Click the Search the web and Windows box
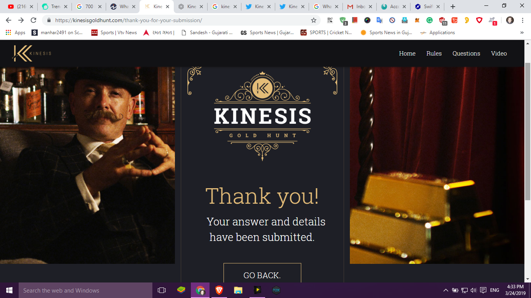This screenshot has width=531, height=298. tap(86, 290)
